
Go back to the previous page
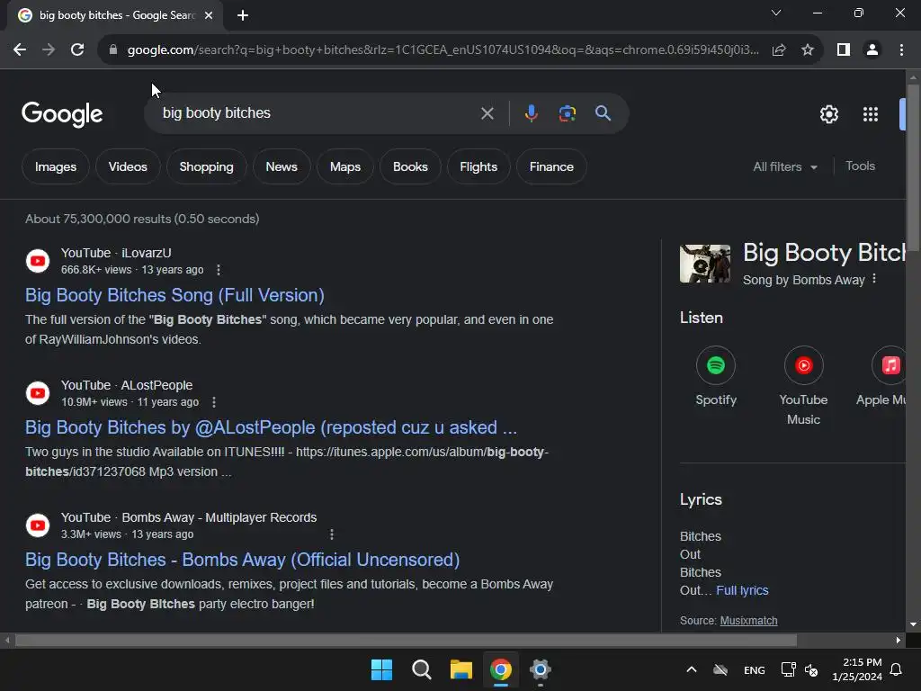point(20,50)
